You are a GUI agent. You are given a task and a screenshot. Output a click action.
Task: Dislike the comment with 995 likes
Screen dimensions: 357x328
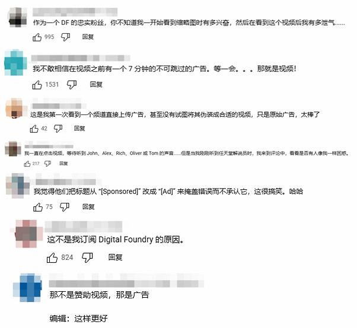(x=65, y=37)
